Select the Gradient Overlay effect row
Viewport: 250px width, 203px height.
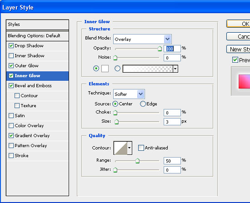pos(37,136)
